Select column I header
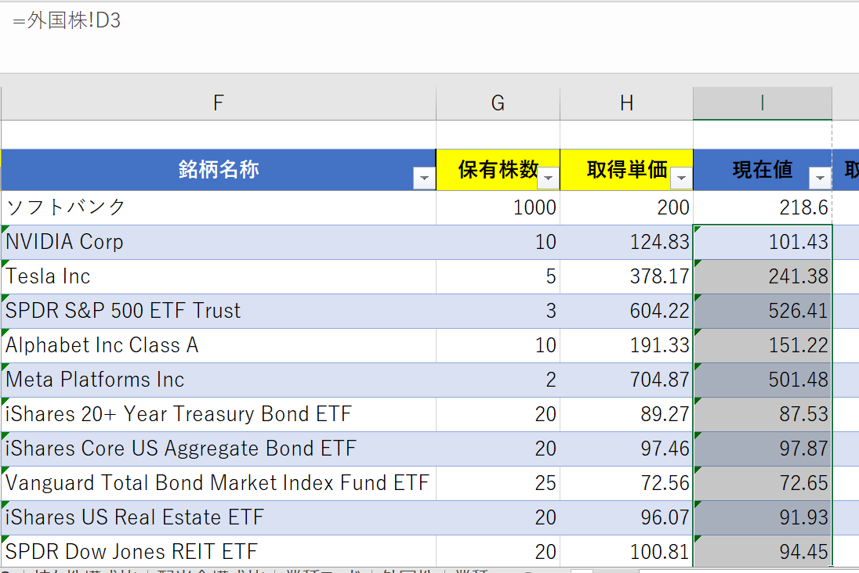 (763, 103)
